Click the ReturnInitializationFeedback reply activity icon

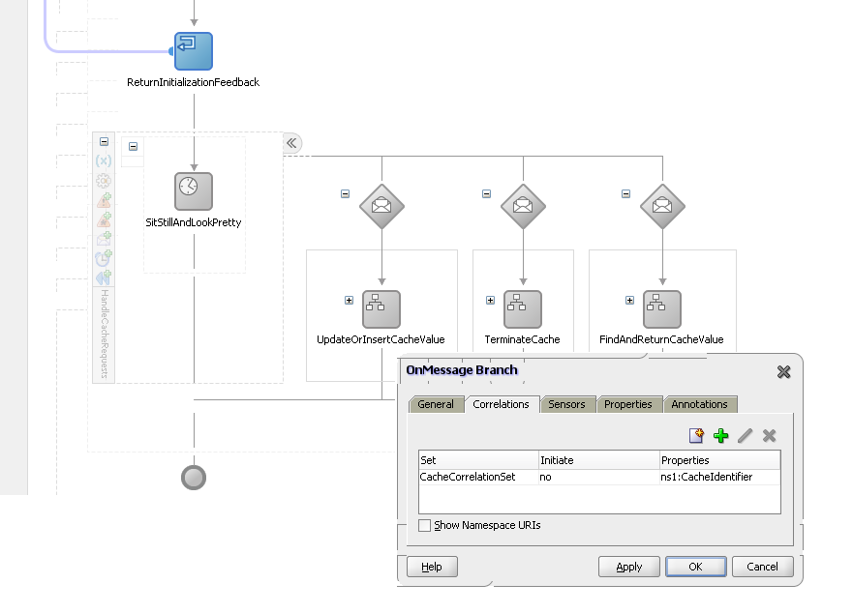click(x=193, y=51)
